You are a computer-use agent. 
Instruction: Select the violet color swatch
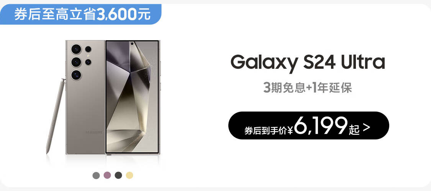coord(107,175)
